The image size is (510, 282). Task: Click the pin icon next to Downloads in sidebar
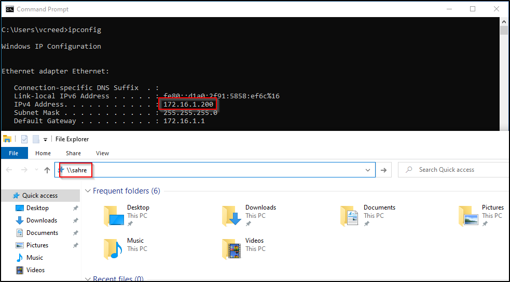tap(75, 220)
